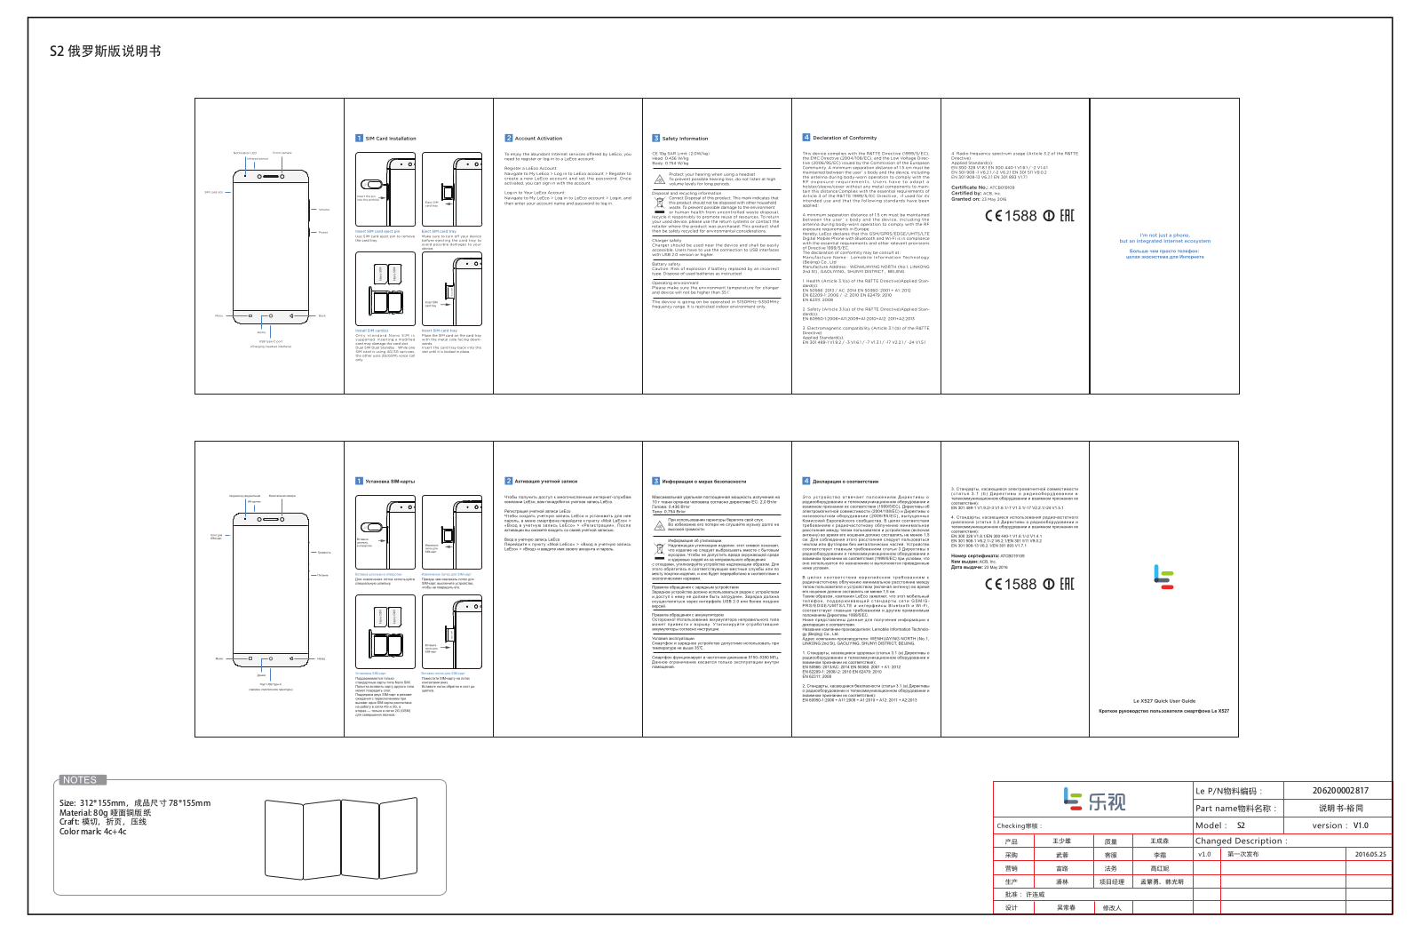1421x933 pixels.
Task: Click the Home button on the English phone diagram
Action: pos(272,315)
